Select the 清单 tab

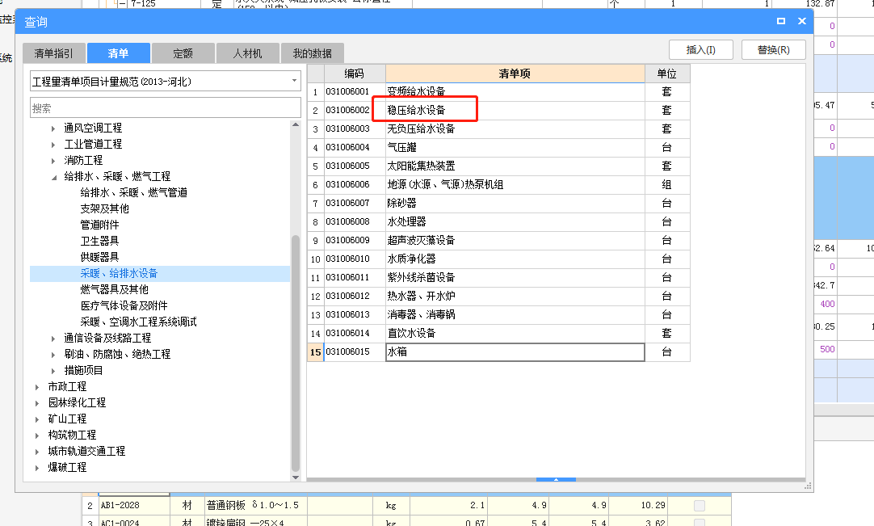[118, 53]
